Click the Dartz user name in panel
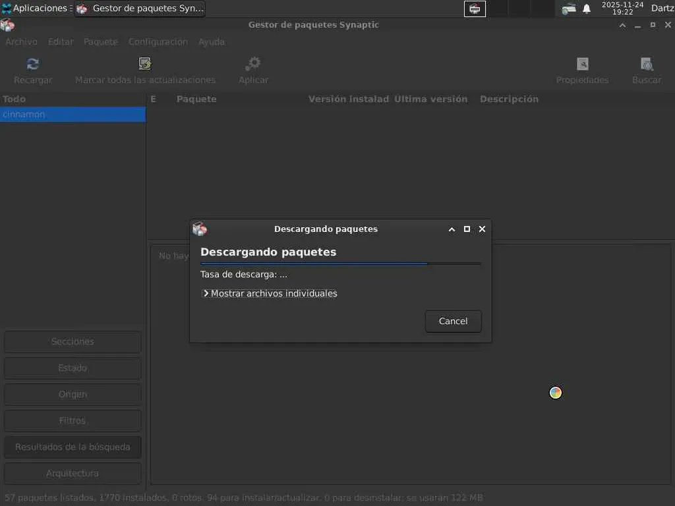The height and width of the screenshot is (506, 675). tap(662, 8)
